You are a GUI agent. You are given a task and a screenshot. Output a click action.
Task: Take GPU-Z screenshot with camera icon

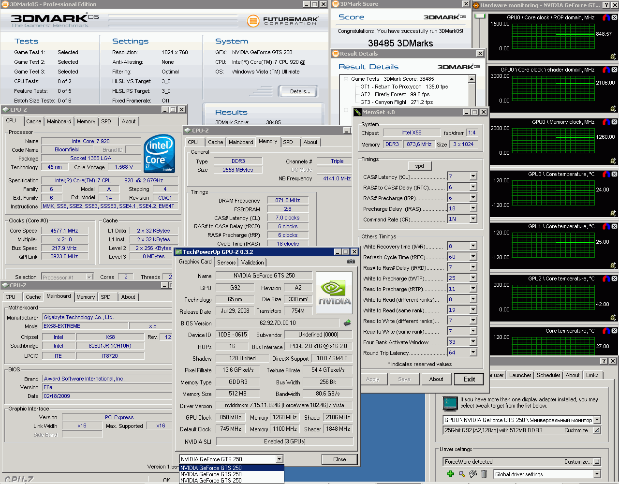pyautogui.click(x=351, y=262)
